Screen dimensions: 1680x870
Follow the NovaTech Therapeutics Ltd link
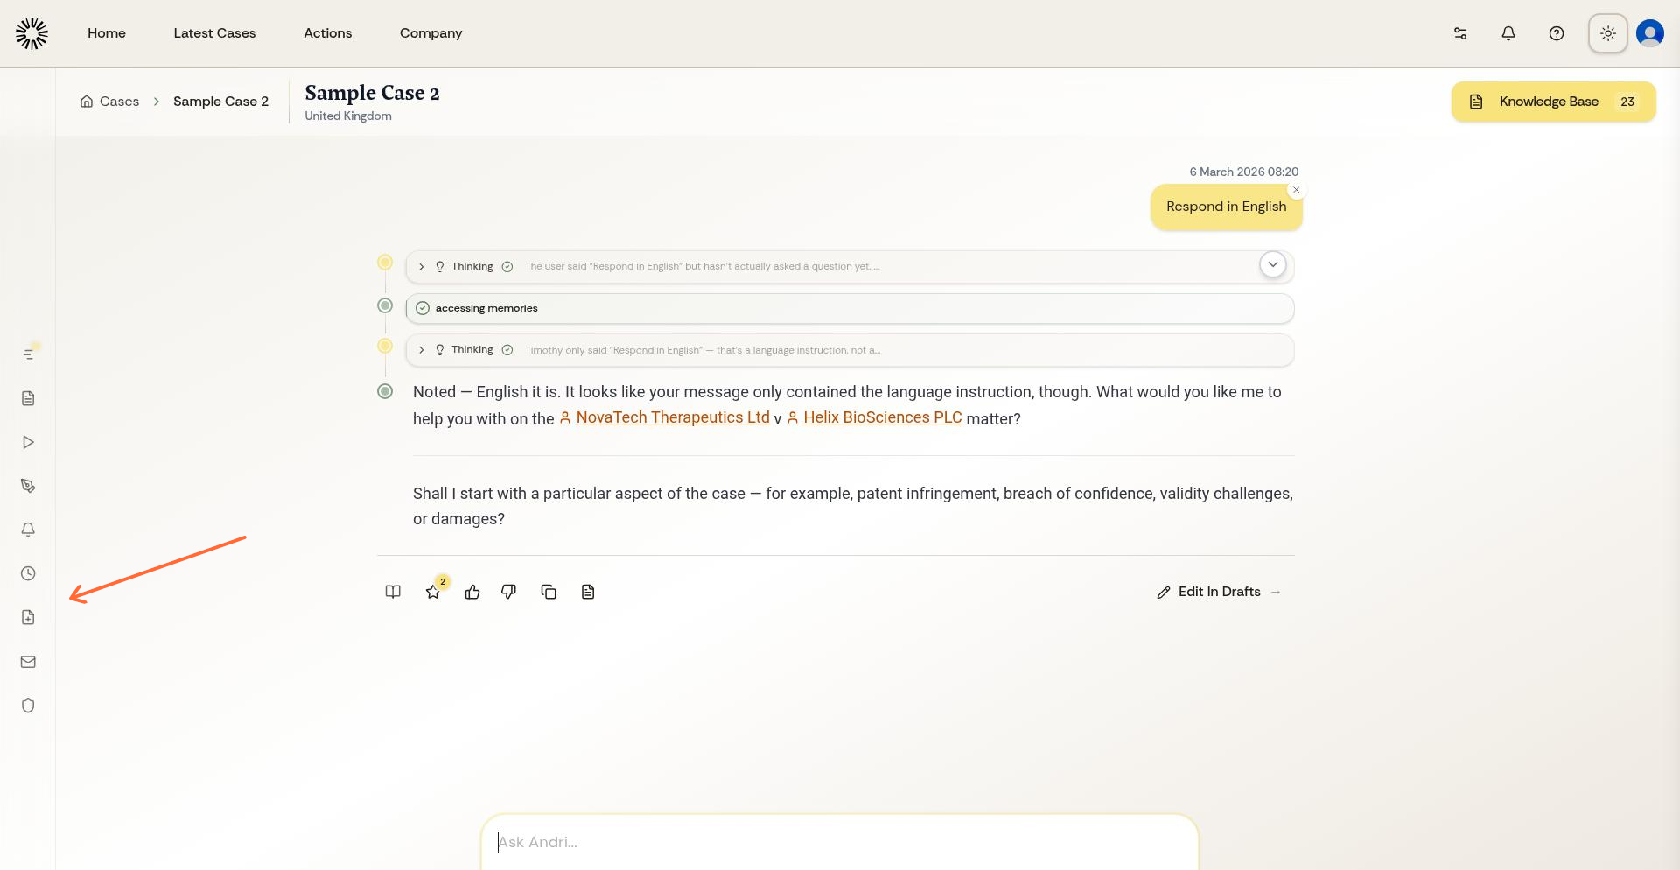[x=672, y=418]
